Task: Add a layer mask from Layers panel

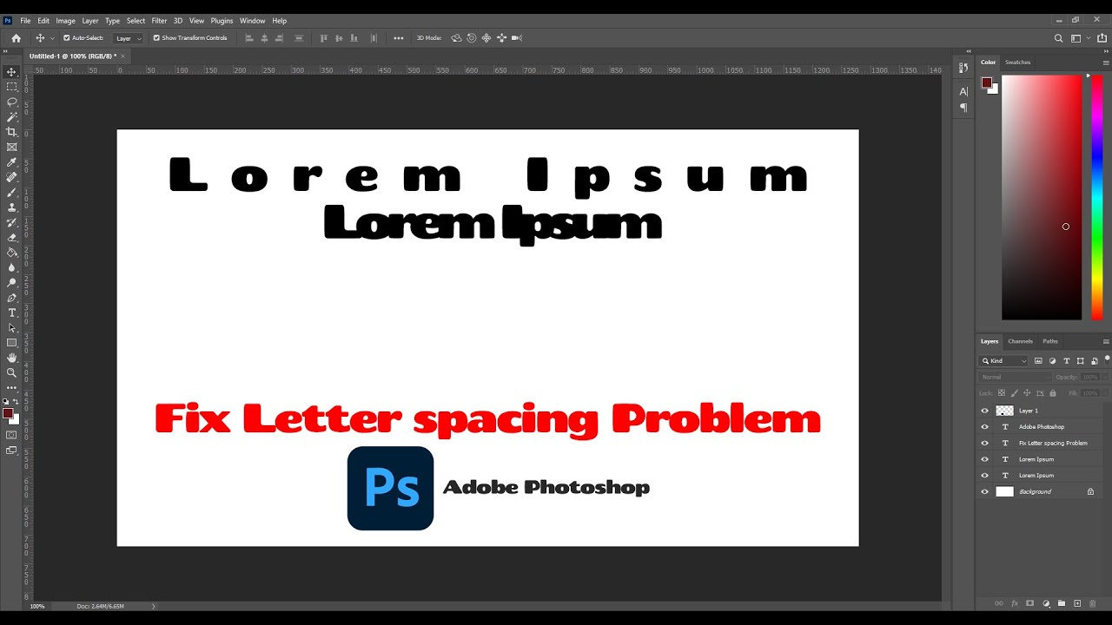Action: tap(1030, 603)
